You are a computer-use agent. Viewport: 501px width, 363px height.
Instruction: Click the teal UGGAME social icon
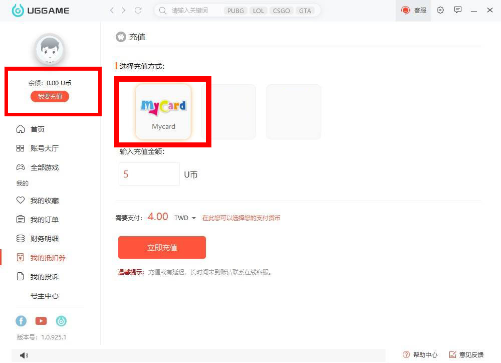pos(61,321)
